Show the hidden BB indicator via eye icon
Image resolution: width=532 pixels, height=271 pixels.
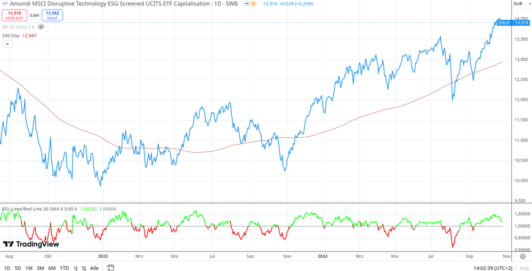42,27
